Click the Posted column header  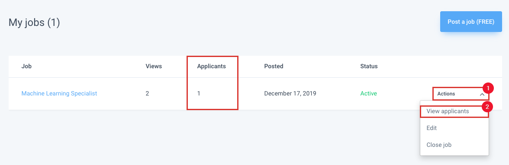(274, 66)
